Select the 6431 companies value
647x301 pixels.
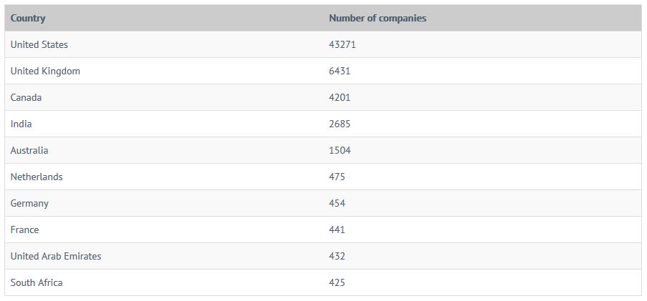pyautogui.click(x=340, y=71)
